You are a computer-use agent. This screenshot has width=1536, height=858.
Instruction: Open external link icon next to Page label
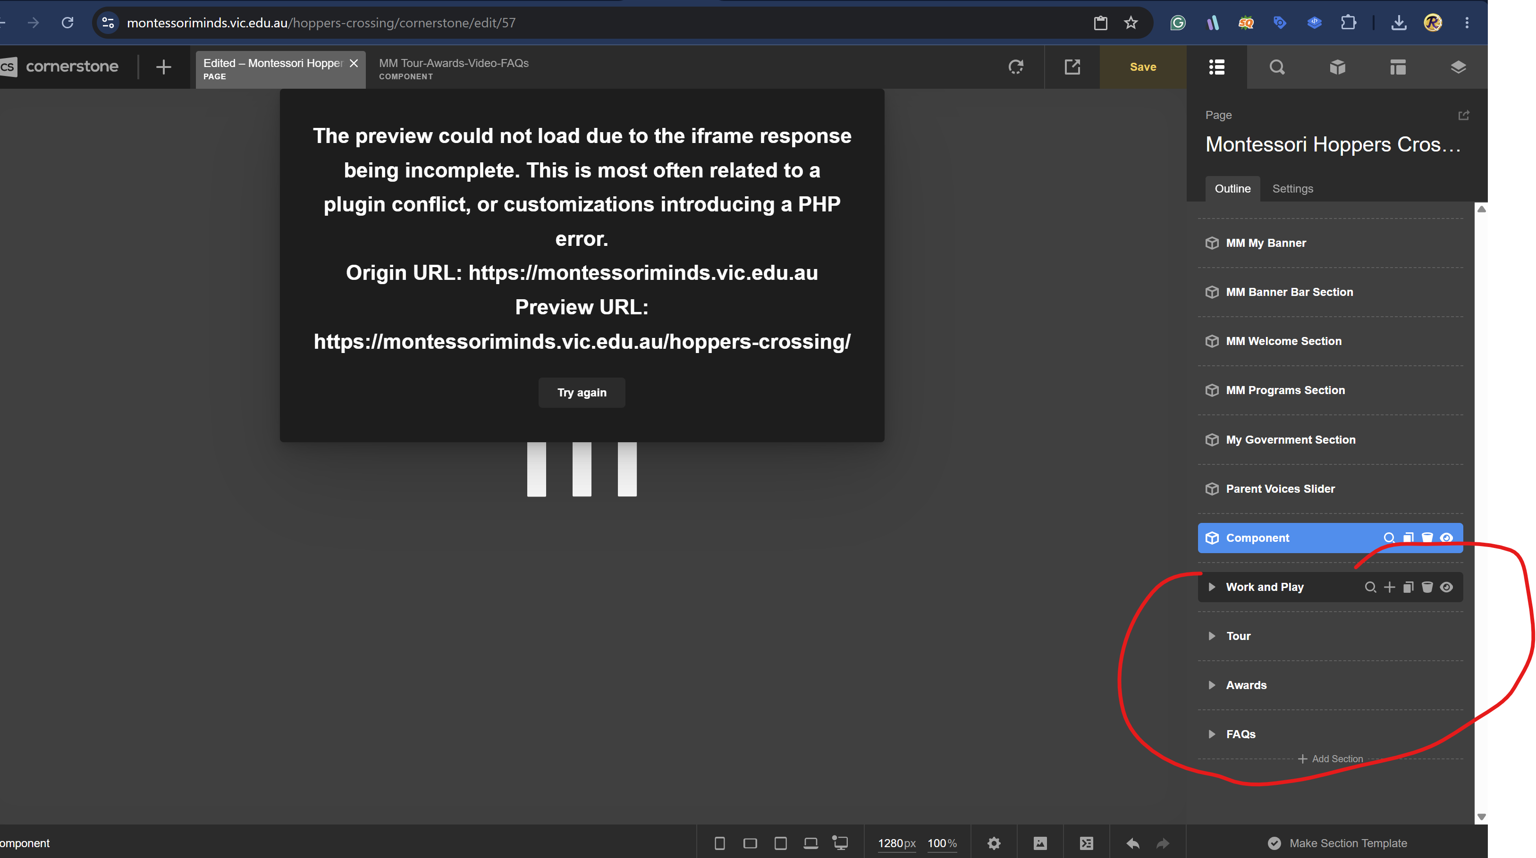coord(1463,115)
